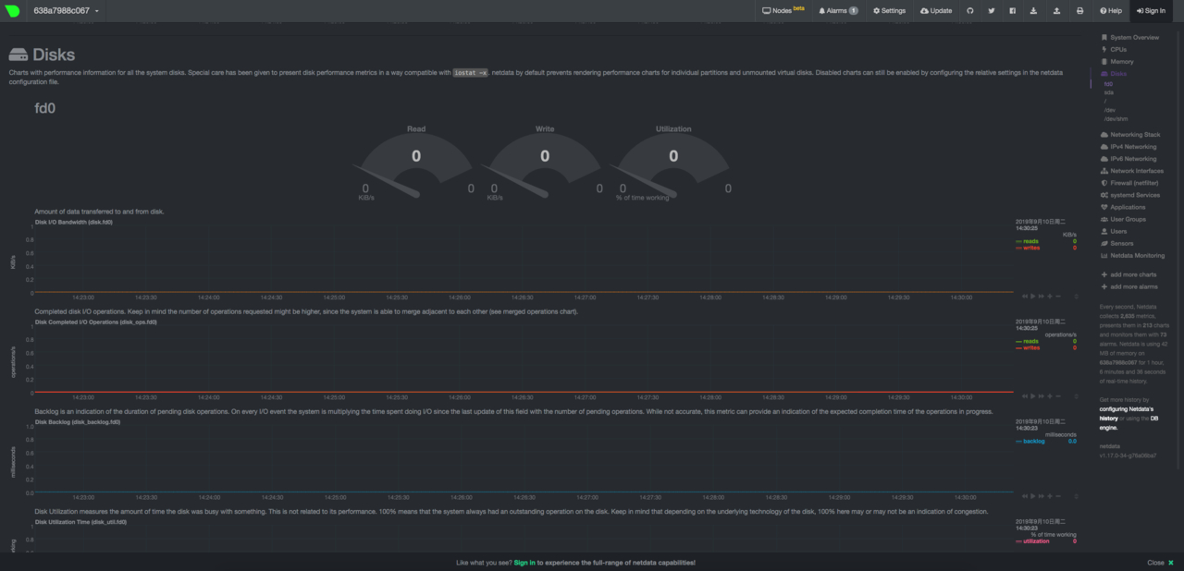
Task: Click add more charts link
Action: (1128, 274)
